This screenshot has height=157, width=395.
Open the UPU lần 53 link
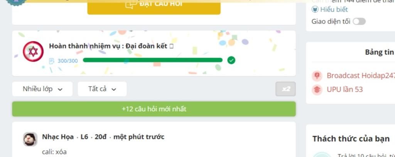pos(344,89)
